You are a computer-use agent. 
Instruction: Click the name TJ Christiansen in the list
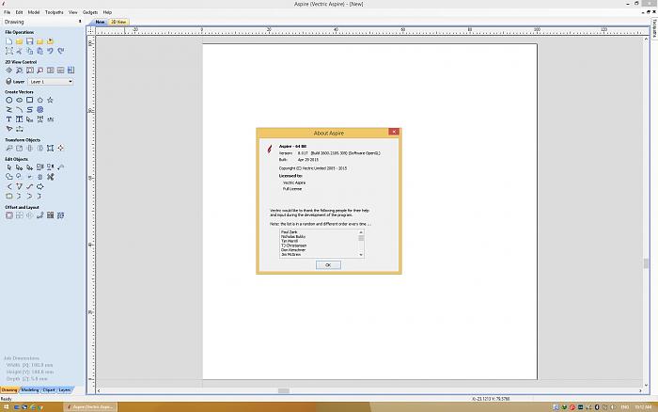click(293, 246)
